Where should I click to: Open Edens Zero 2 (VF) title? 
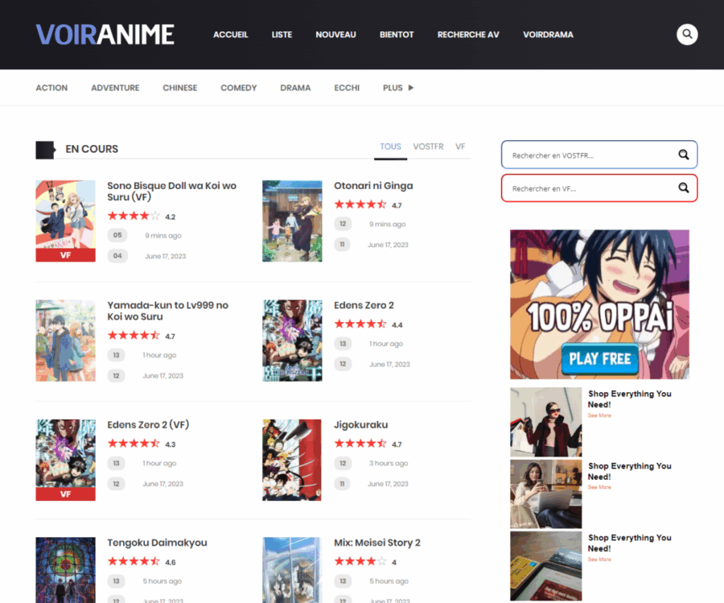148,424
